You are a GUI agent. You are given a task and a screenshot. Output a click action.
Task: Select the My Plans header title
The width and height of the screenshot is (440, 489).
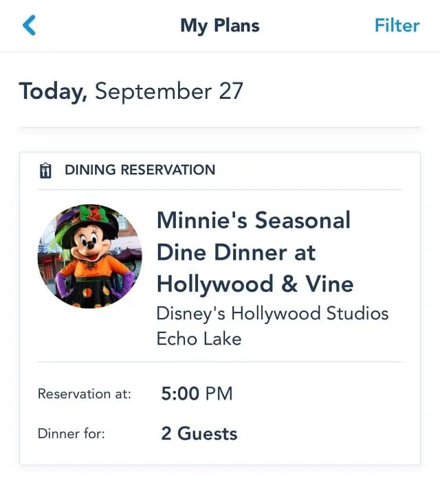(x=220, y=25)
